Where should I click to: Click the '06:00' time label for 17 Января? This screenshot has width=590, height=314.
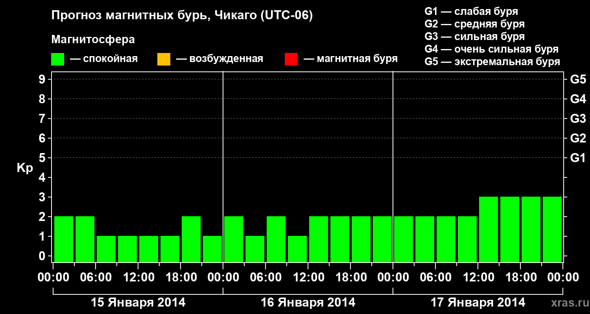[435, 277]
